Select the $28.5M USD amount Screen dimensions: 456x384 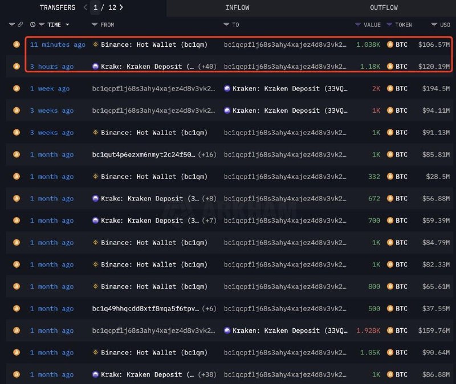tap(438, 177)
